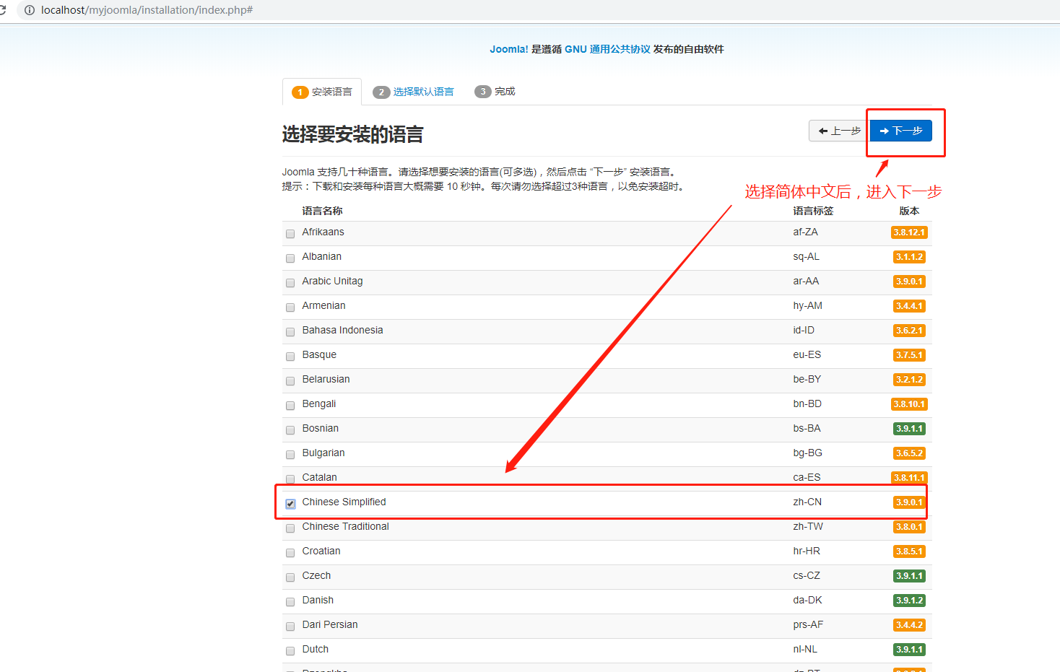Select the 选择默认语言 step tab
1060x672 pixels.
(414, 92)
